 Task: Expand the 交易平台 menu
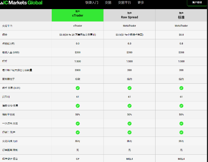(x=124, y=3)
